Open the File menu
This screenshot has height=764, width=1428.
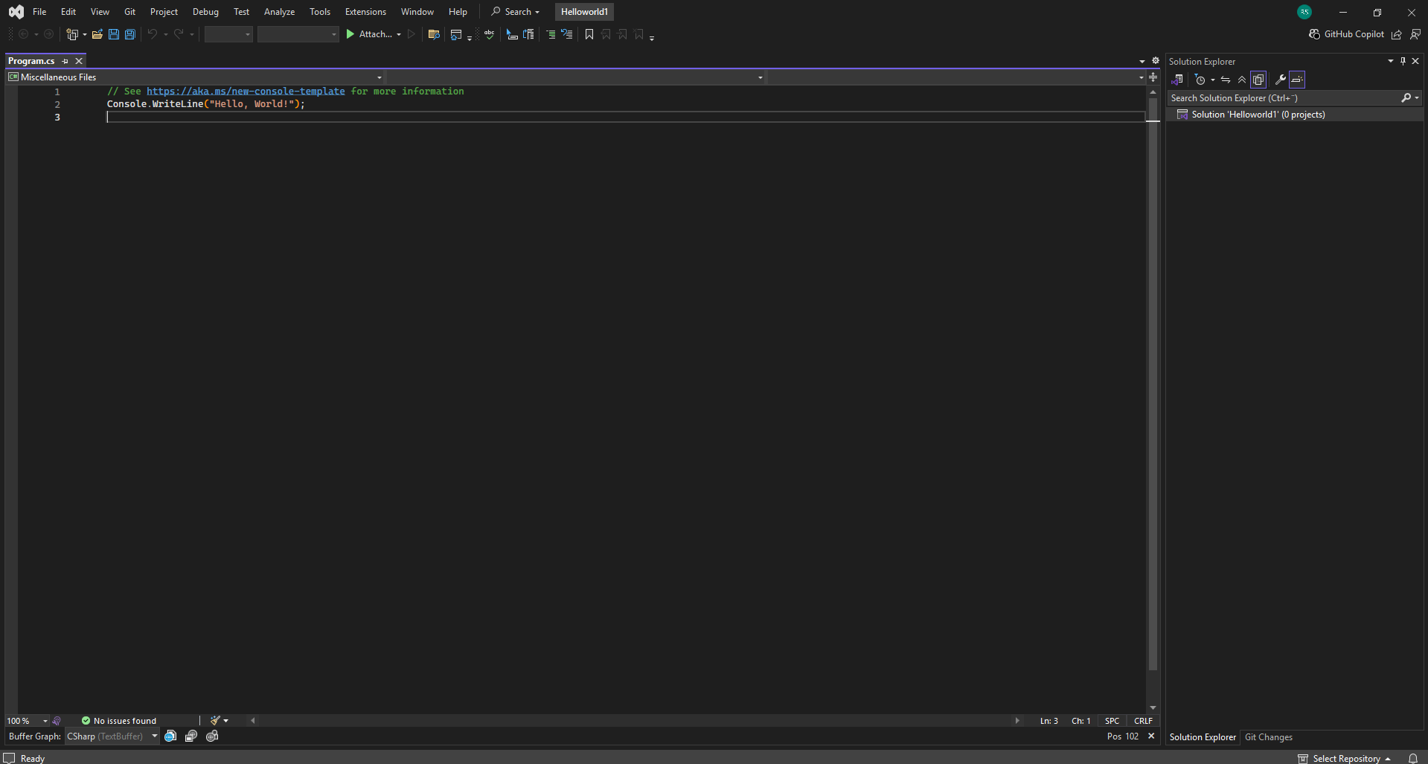pos(39,12)
